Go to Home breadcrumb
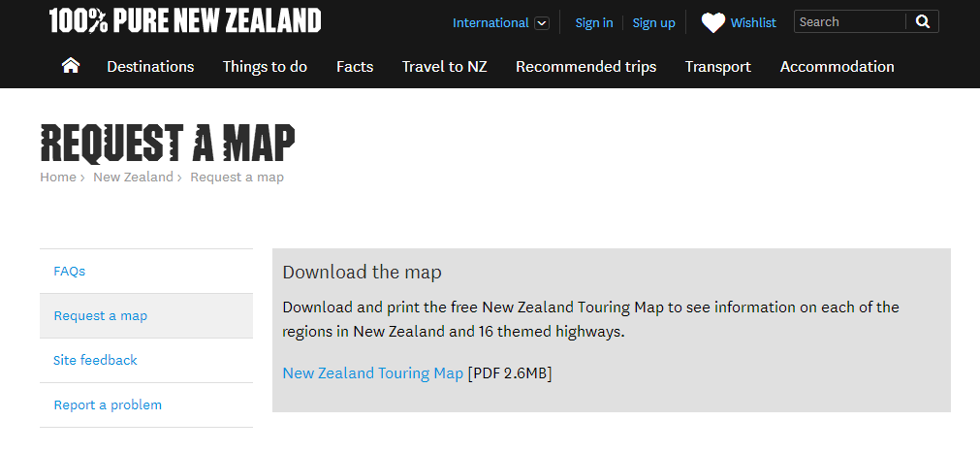The height and width of the screenshot is (453, 980). [58, 178]
